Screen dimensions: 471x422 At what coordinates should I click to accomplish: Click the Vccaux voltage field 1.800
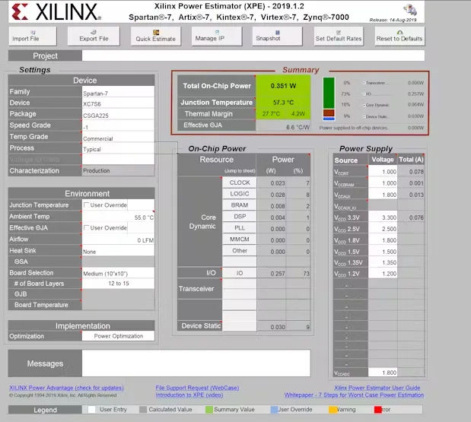[x=383, y=194]
